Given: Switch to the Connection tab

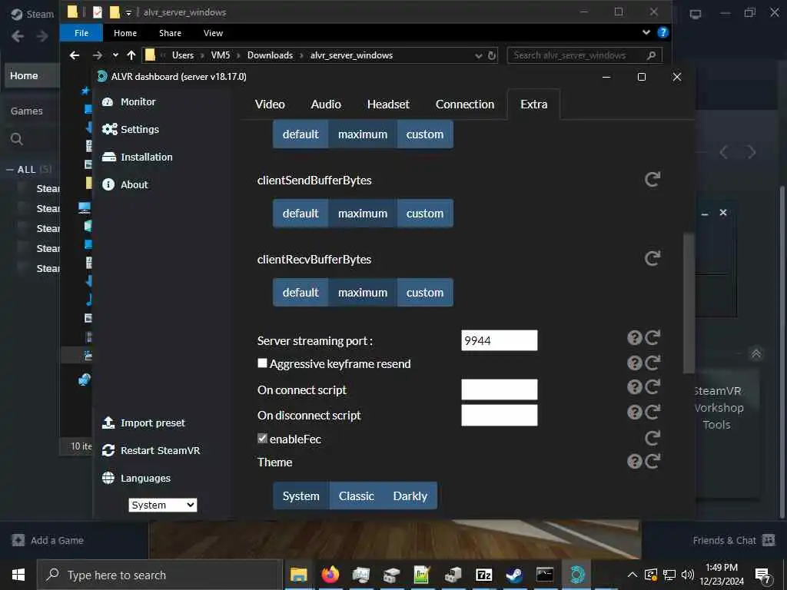Looking at the screenshot, I should pyautogui.click(x=465, y=104).
